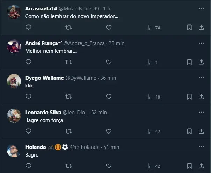The height and width of the screenshot is (173, 211).
Task: Repost André França's tweet
Action: 69,62
